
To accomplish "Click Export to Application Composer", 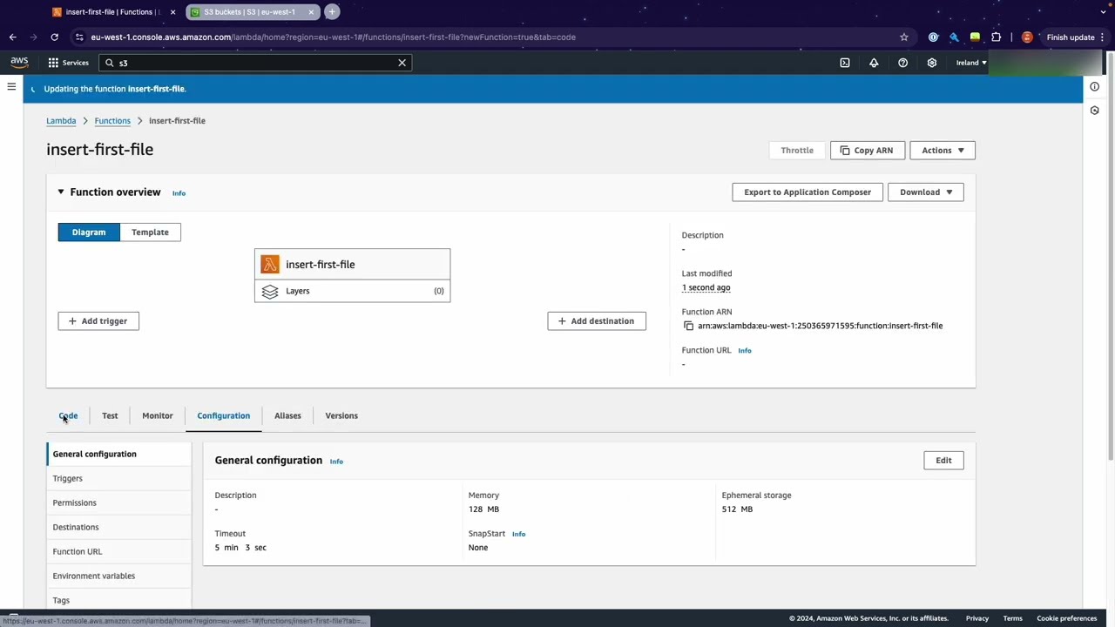I will pos(808,192).
